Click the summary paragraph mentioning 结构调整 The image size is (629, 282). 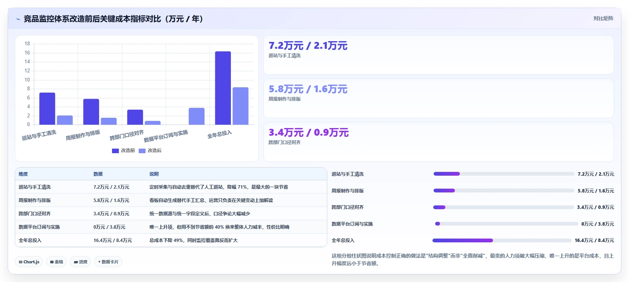coord(472,260)
